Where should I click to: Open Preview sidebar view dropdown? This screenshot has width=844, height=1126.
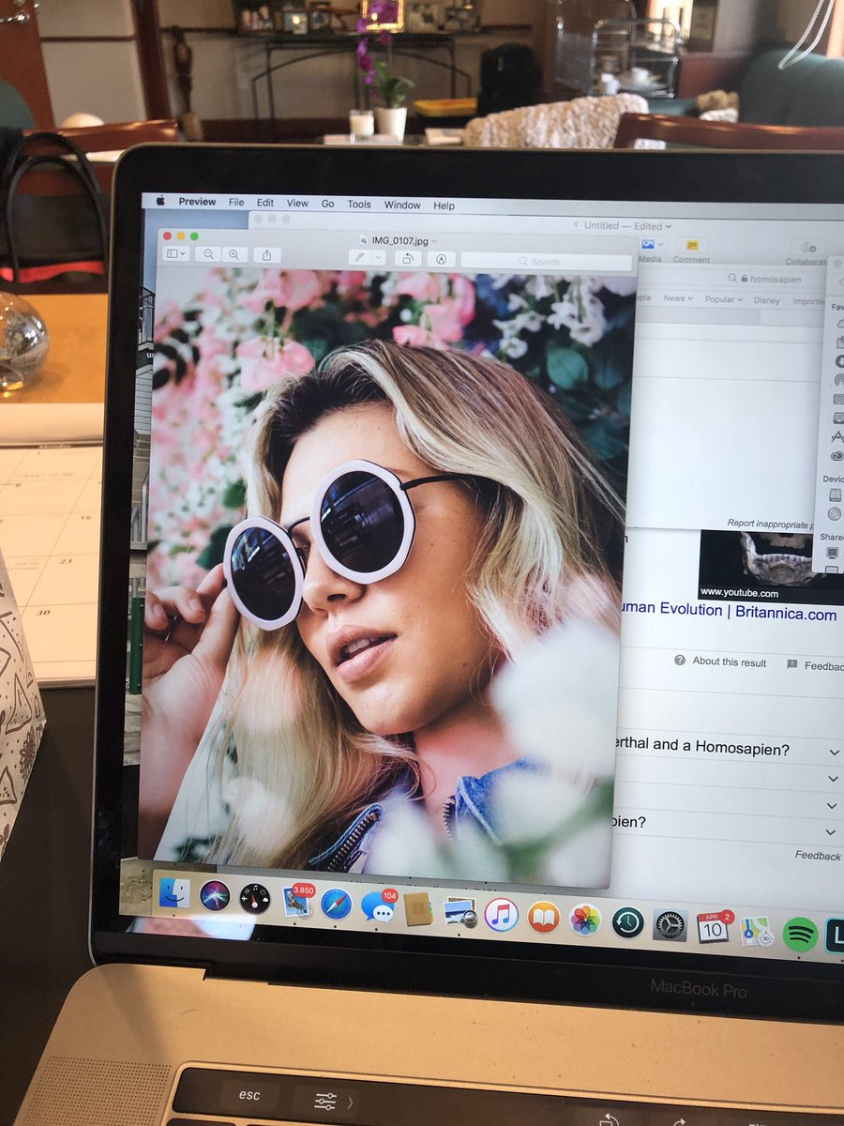pos(175,253)
